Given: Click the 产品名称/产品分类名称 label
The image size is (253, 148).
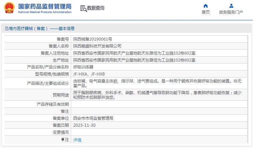Looking at the screenshot, I should pos(48,67).
